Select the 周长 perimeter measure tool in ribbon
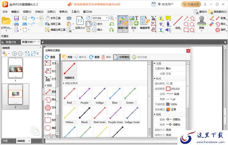This screenshot has height=145, width=228. (221, 24)
